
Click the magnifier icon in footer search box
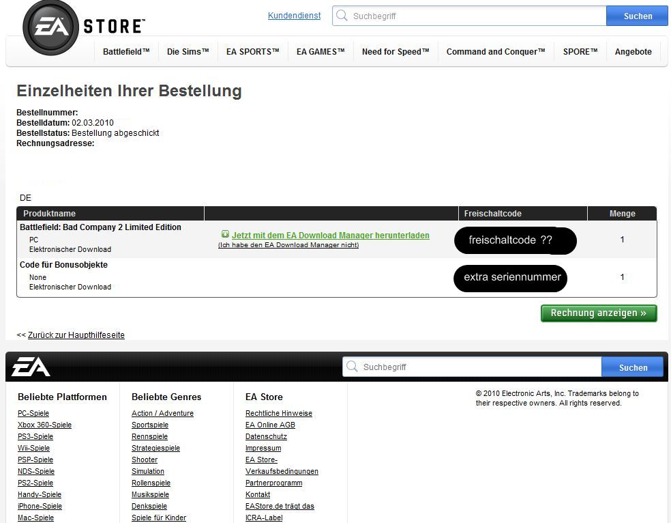click(352, 367)
